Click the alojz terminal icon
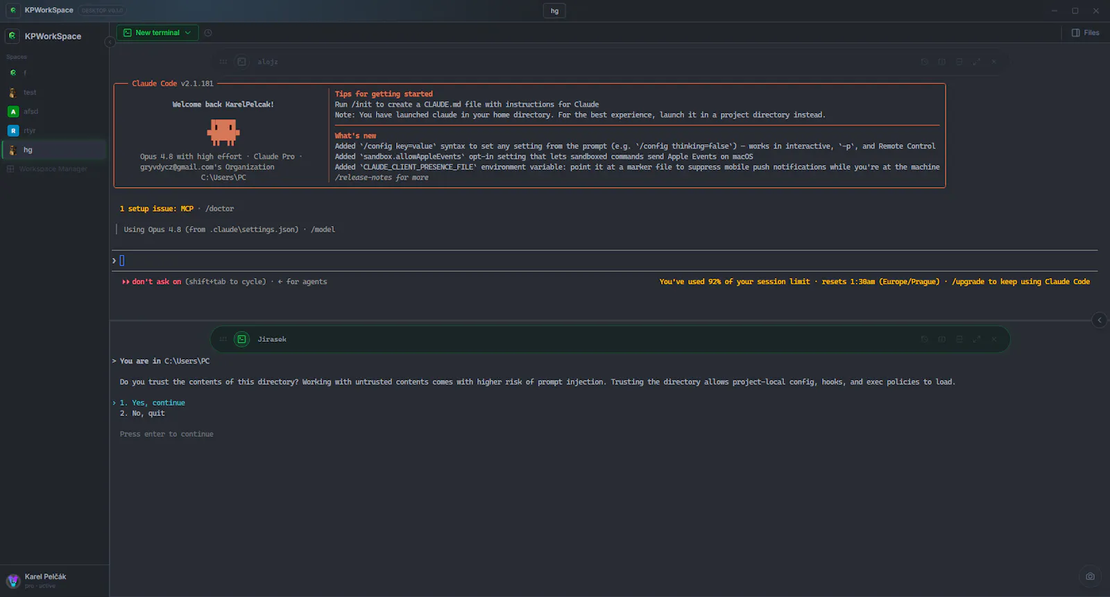The image size is (1110, 597). coord(241,62)
